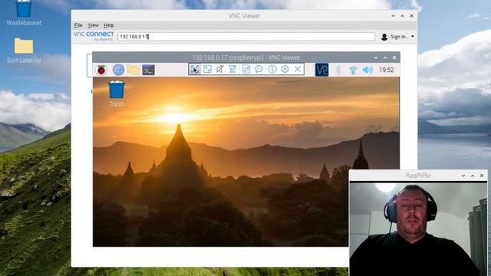Open the Help menu in VNC Viewer

point(109,25)
